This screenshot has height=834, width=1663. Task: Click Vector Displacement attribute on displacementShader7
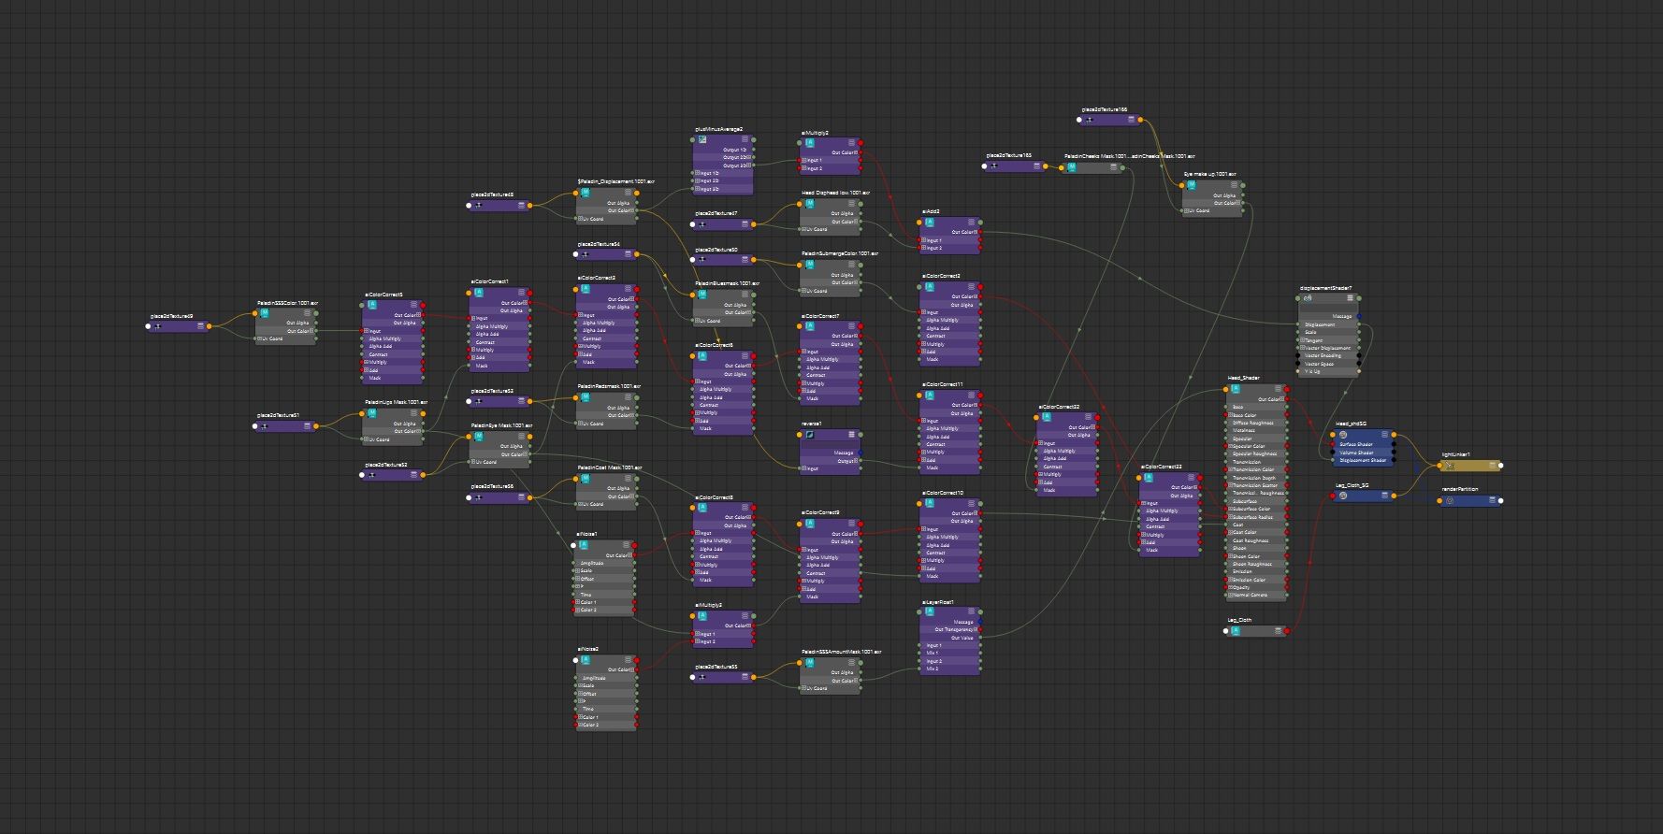pos(1328,348)
